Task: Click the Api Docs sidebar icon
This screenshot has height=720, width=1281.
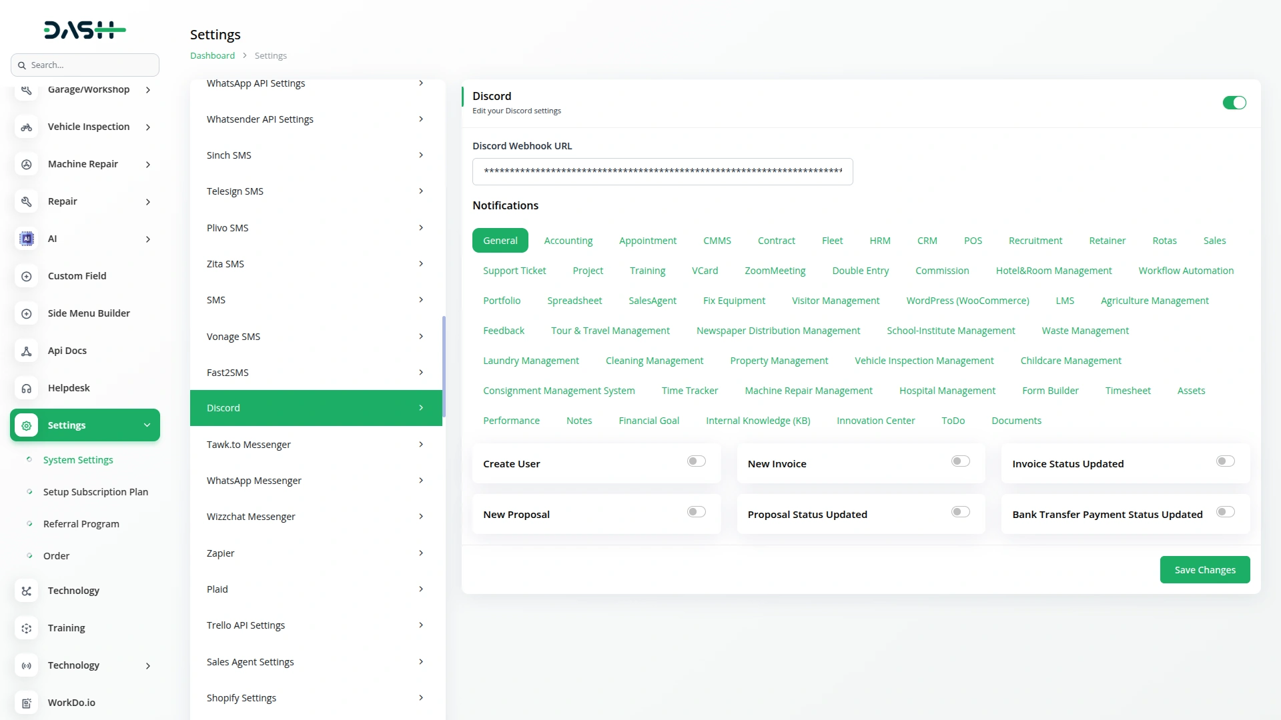Action: 27,351
